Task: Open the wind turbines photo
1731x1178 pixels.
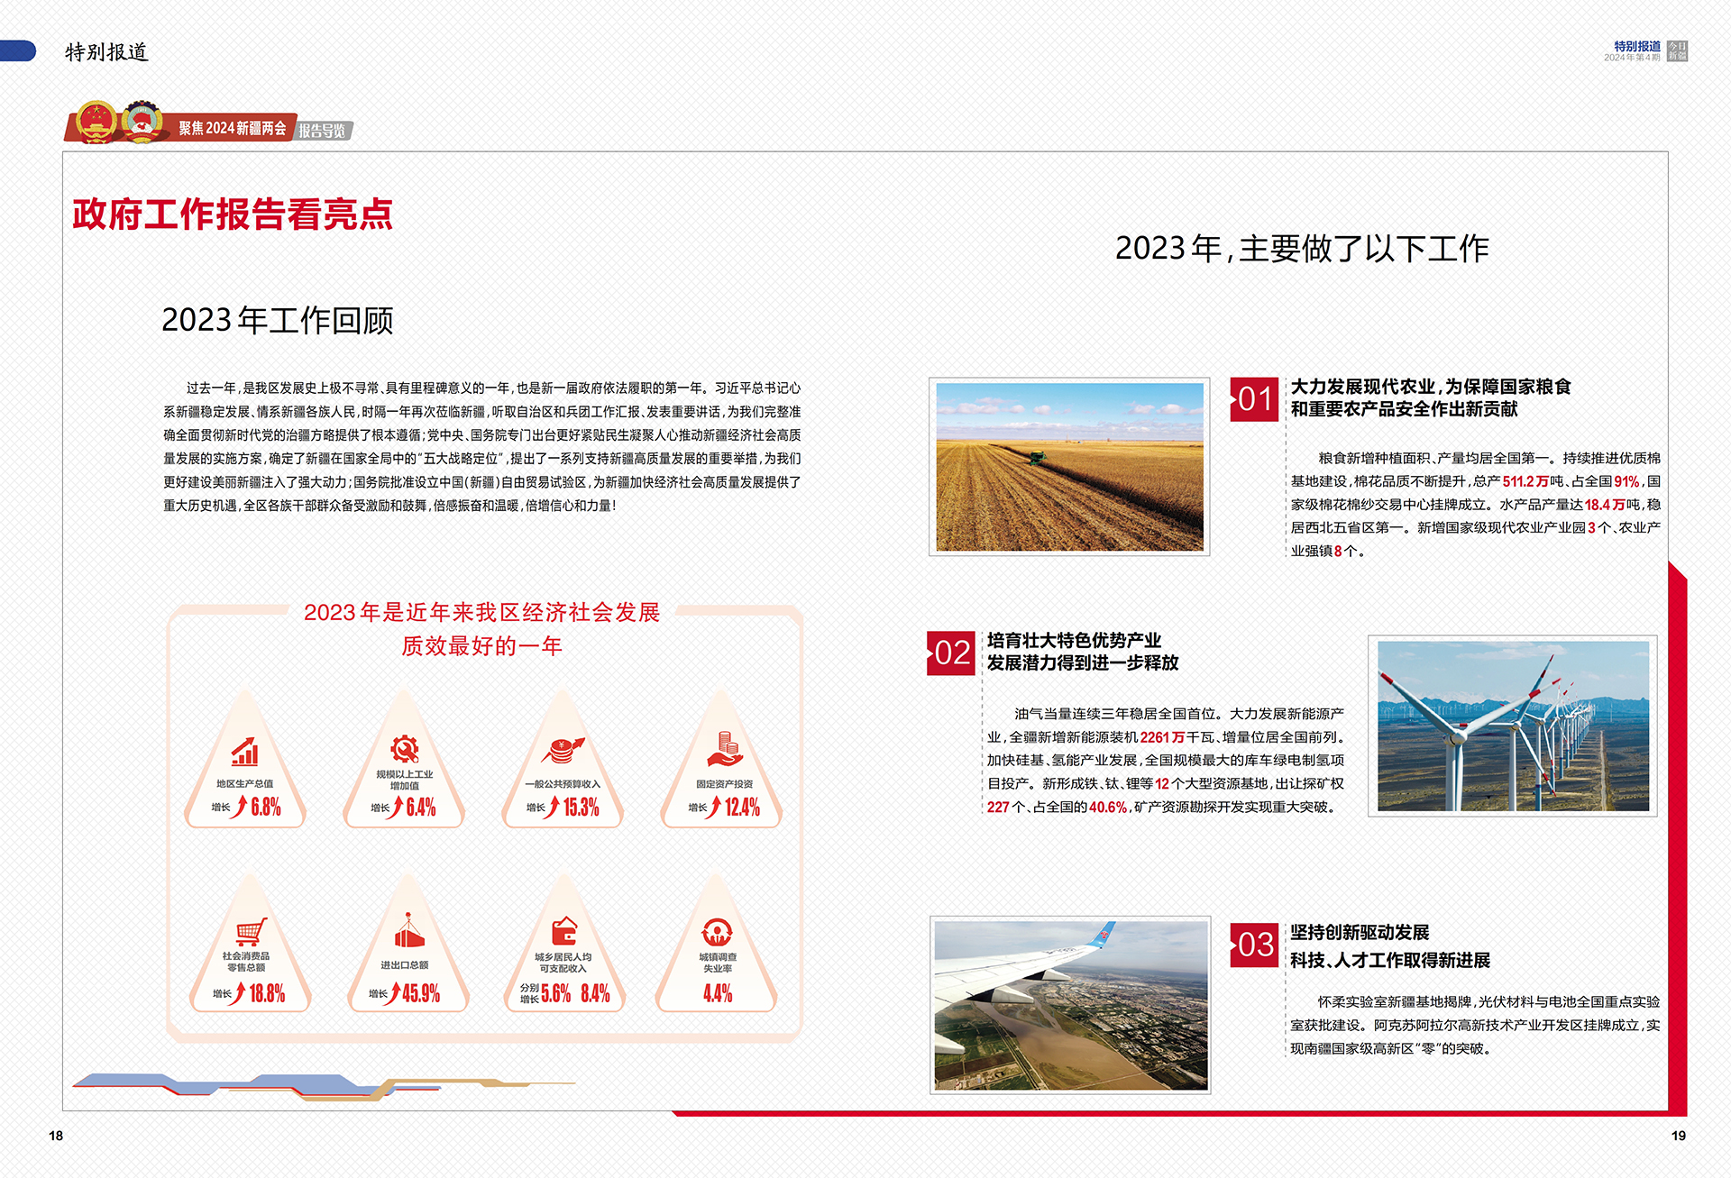Action: [x=1513, y=726]
